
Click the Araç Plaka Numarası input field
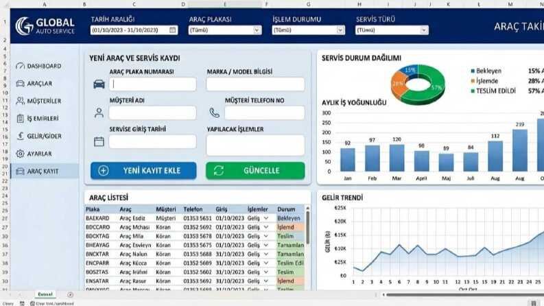tap(153, 84)
